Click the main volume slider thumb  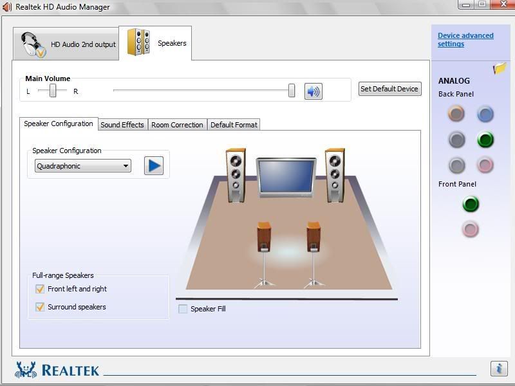coord(292,90)
